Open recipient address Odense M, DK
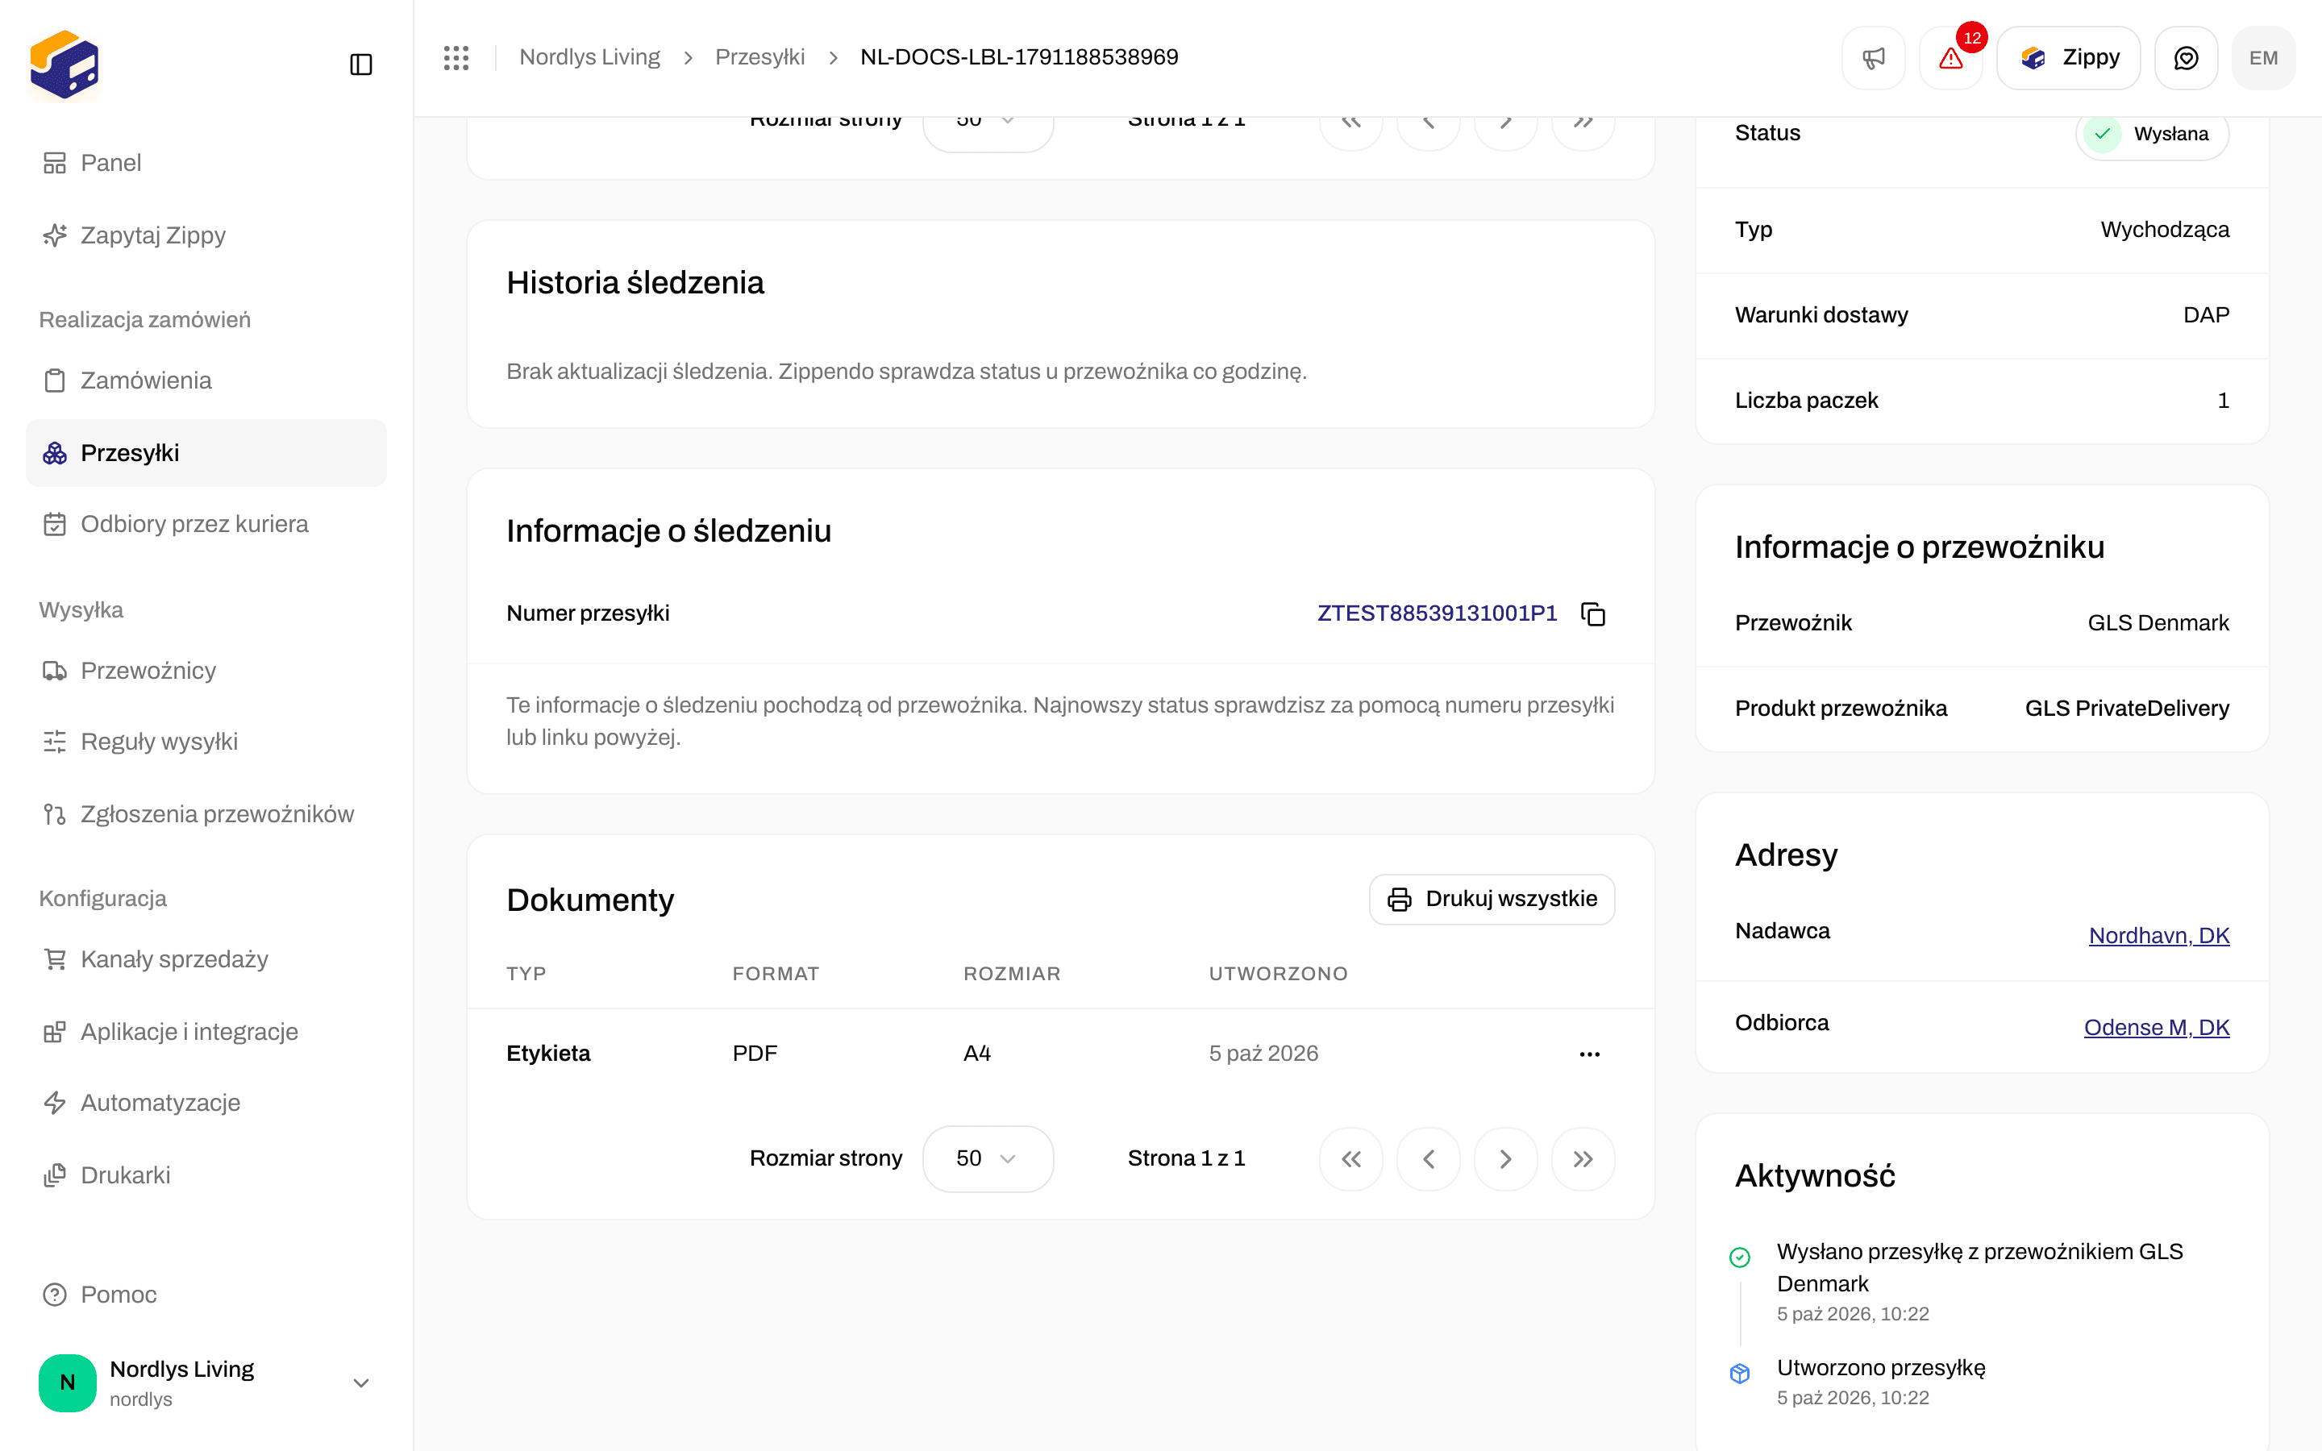 pyautogui.click(x=2156, y=1027)
